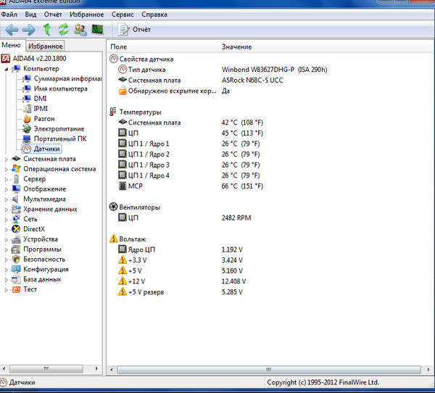435x393 pixels.
Task: Open the users manage icon in toolbar
Action: [80, 30]
